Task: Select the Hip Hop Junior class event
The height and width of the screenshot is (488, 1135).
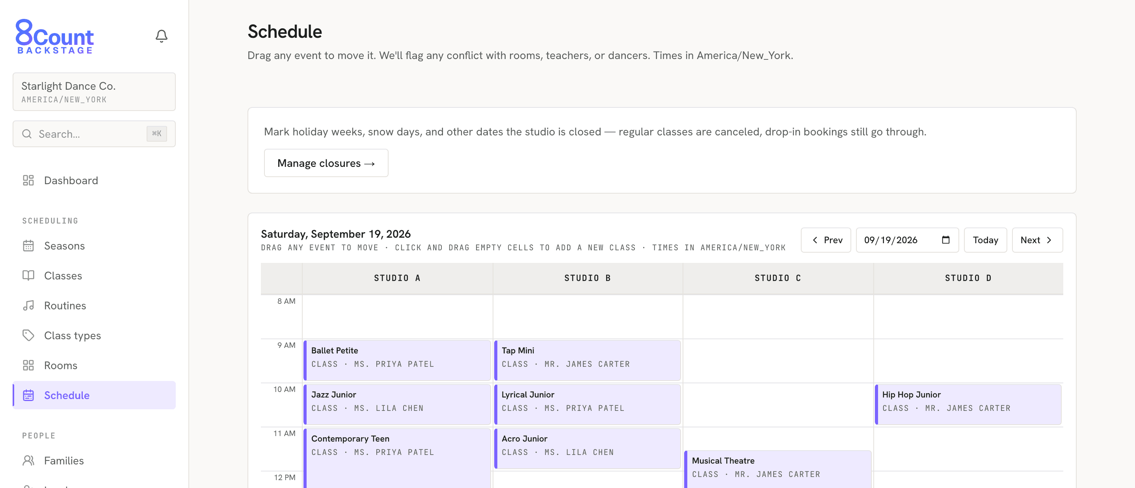Action: [968, 404]
